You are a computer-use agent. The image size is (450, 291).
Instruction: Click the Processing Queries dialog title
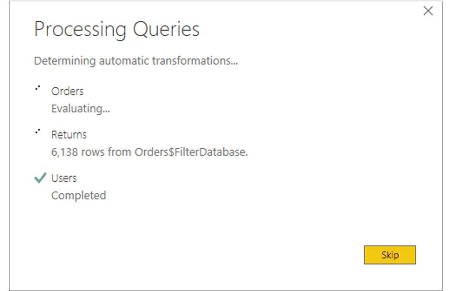click(116, 29)
